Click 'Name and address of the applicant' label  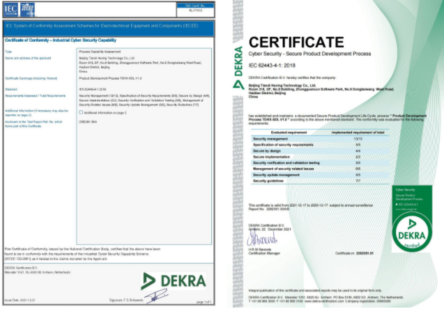28,58
